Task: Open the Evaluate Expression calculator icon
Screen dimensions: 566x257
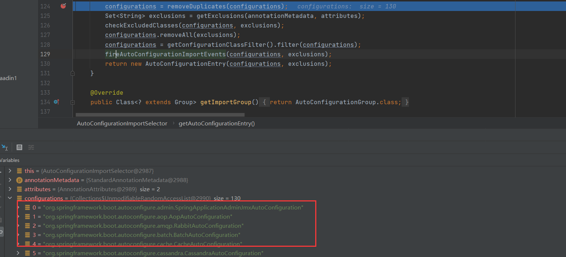Action: 19,147
